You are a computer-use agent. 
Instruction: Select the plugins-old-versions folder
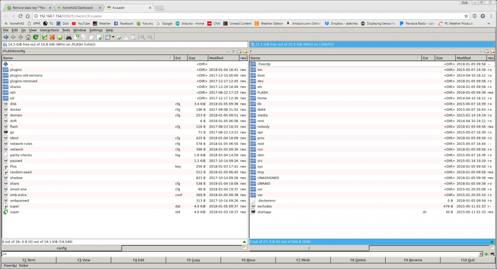click(x=125, y=75)
